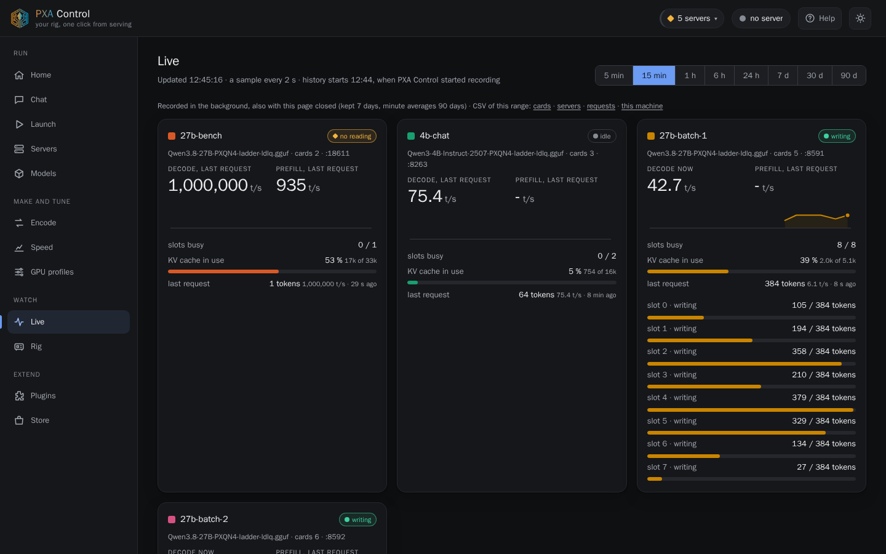Open the Help button
886x554 pixels.
point(820,18)
